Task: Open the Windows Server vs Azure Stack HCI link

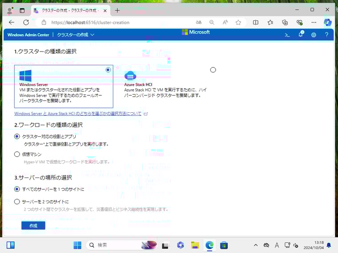Action: [78, 113]
